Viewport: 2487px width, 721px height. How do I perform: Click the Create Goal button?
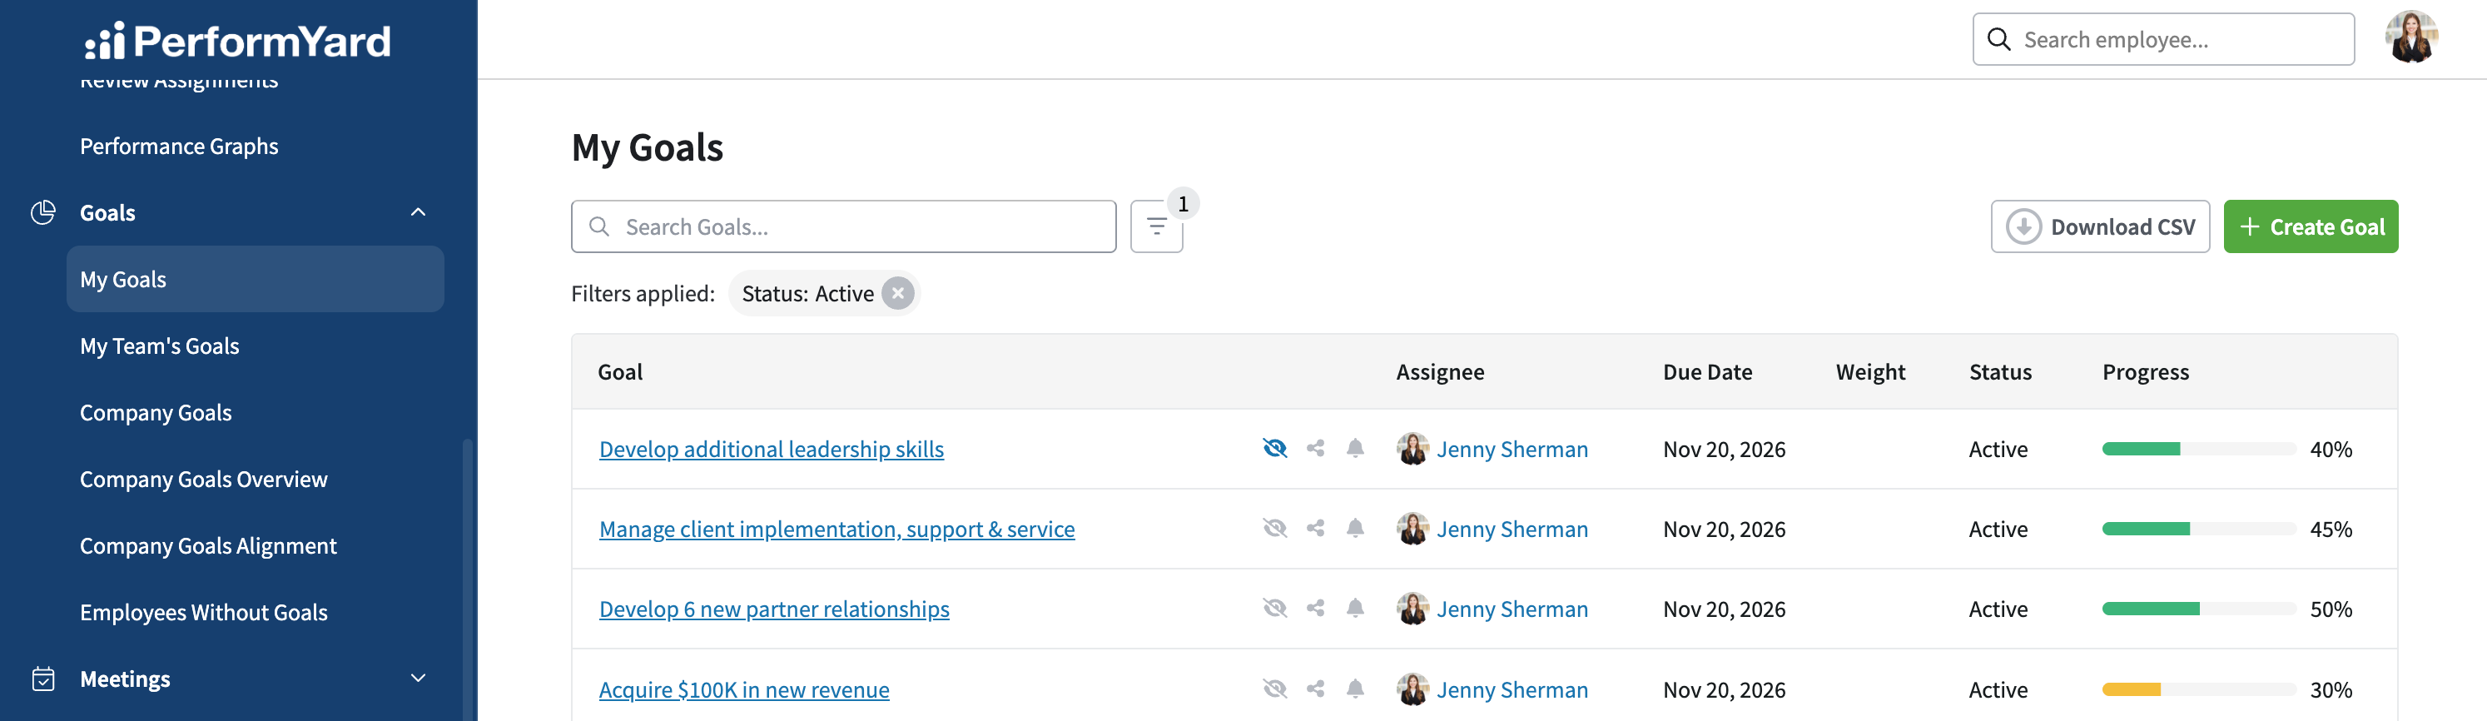coord(2311,226)
